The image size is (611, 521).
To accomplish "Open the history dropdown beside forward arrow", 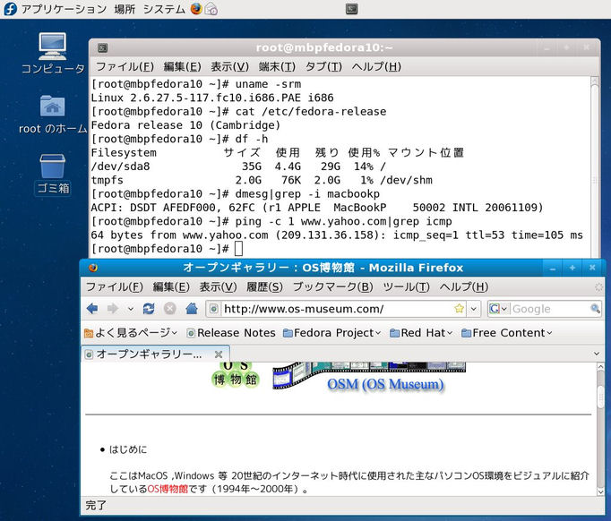I will [131, 309].
